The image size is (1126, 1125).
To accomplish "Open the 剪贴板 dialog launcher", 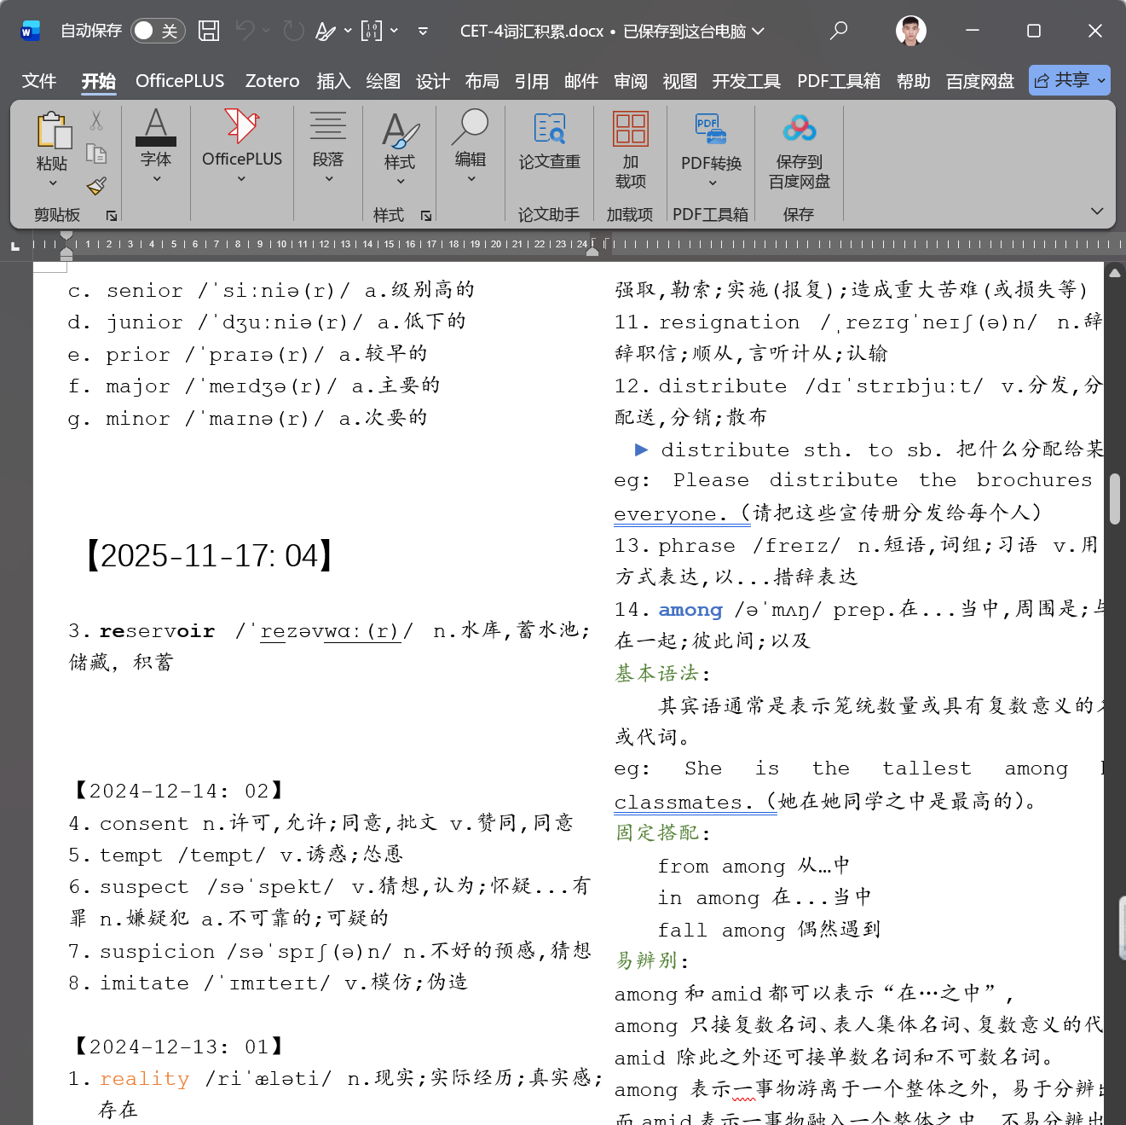I will pyautogui.click(x=112, y=216).
